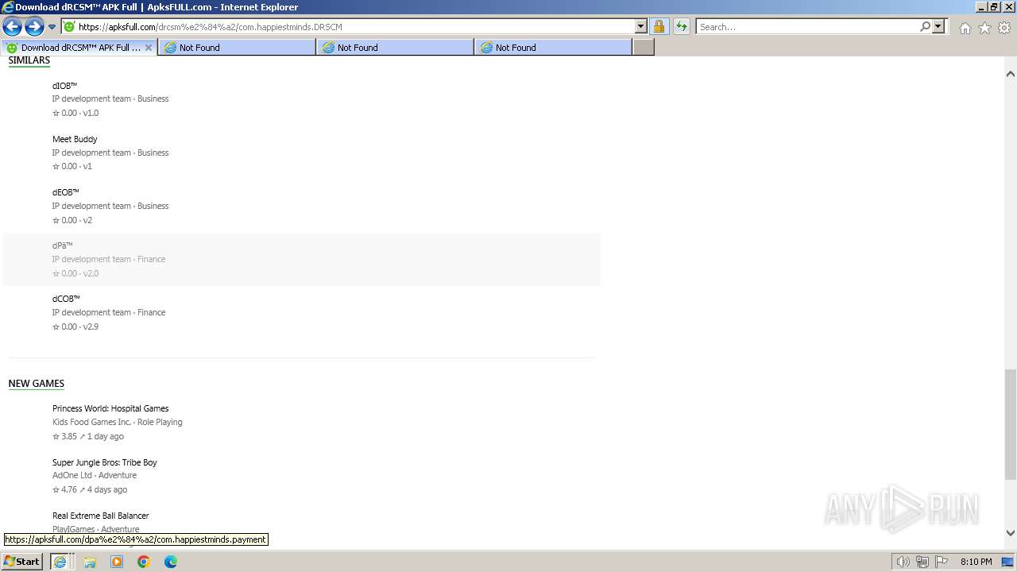The height and width of the screenshot is (572, 1017).
Task: Go back with the Back arrow button
Action: click(x=12, y=27)
